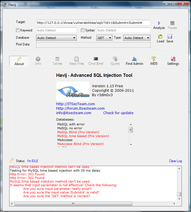This screenshot has width=191, height=212.
Task: Open the Type Auto Detect dropdown
Action: [x=137, y=38]
